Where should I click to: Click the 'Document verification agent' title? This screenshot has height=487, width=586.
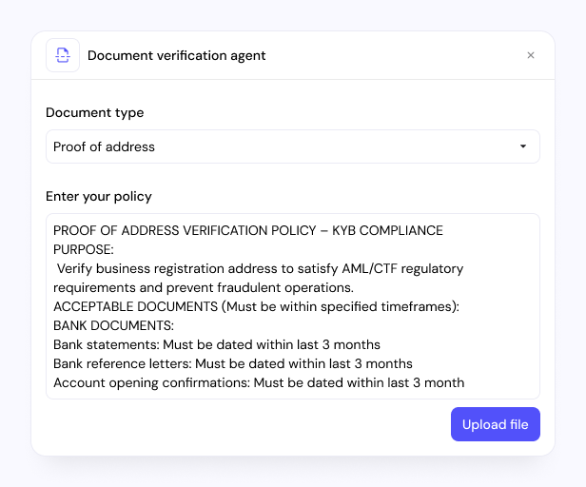tap(176, 55)
